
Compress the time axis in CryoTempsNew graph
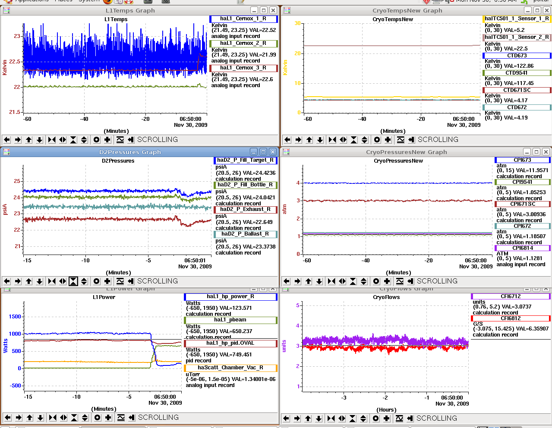tap(332, 140)
